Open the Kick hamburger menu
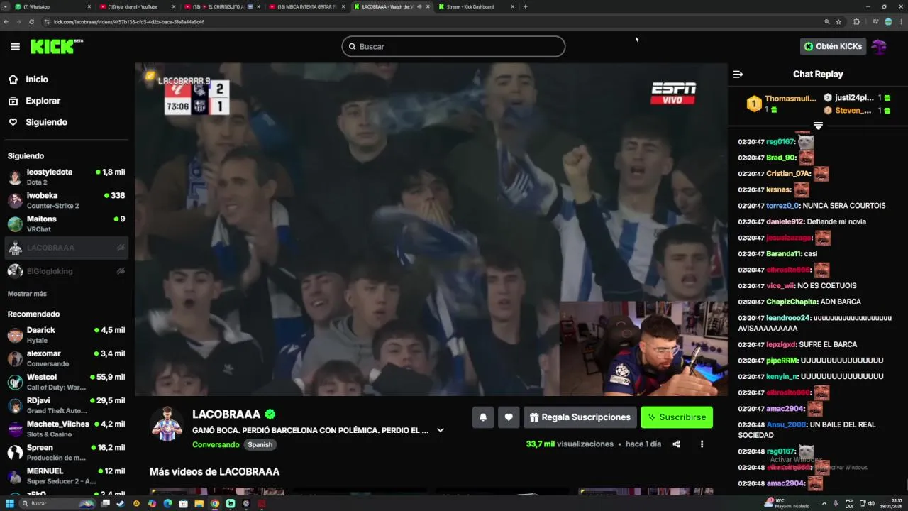Viewport: 908px width, 511px height. click(15, 46)
